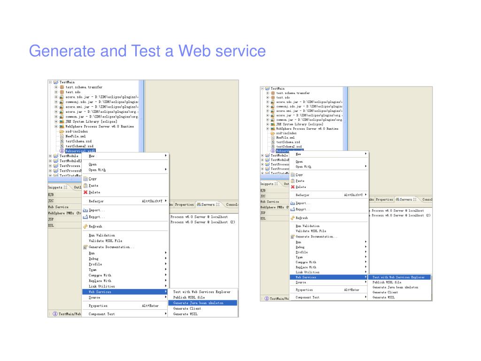The width and height of the screenshot is (481, 361).
Task: Click Run Validation in left screenshot menu
Action: [x=102, y=235]
